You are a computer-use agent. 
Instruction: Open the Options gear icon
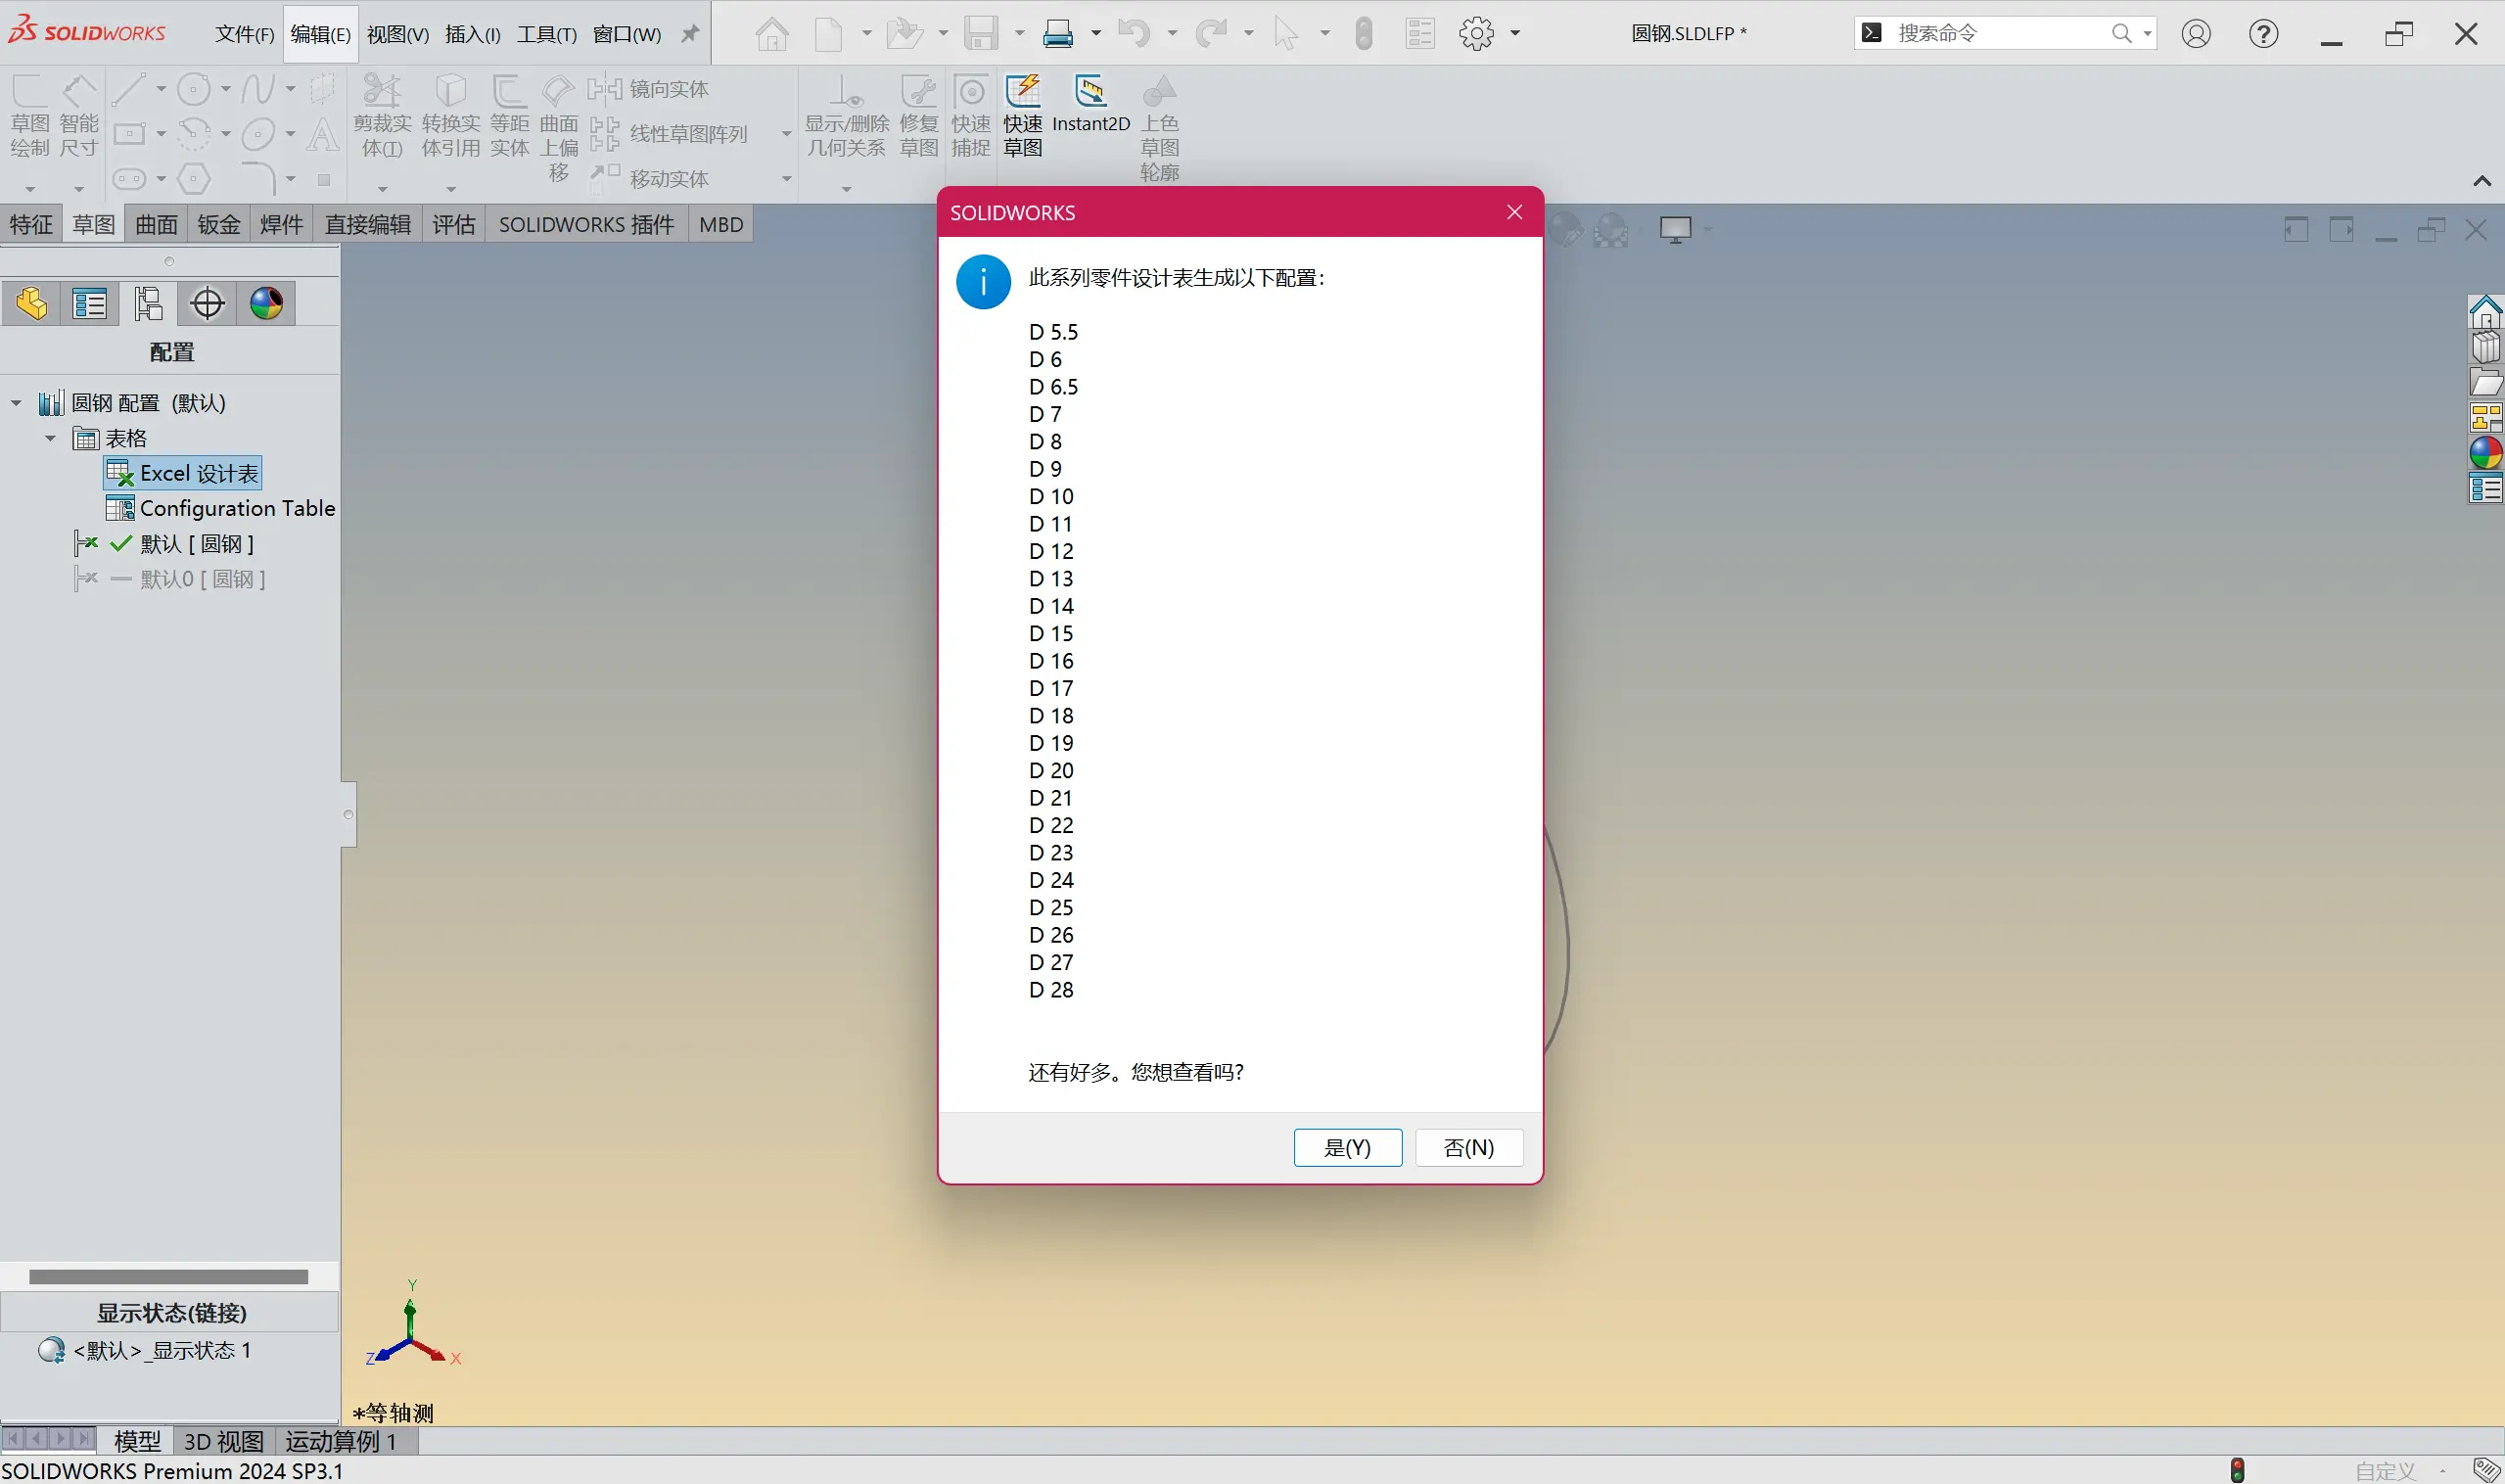(x=1476, y=33)
